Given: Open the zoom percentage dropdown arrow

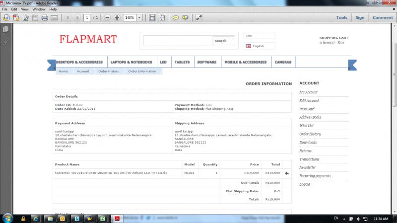Looking at the screenshot, I should coord(139,18).
